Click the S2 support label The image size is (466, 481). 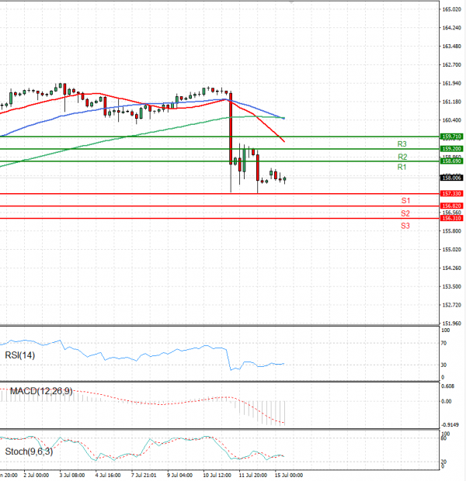(405, 213)
